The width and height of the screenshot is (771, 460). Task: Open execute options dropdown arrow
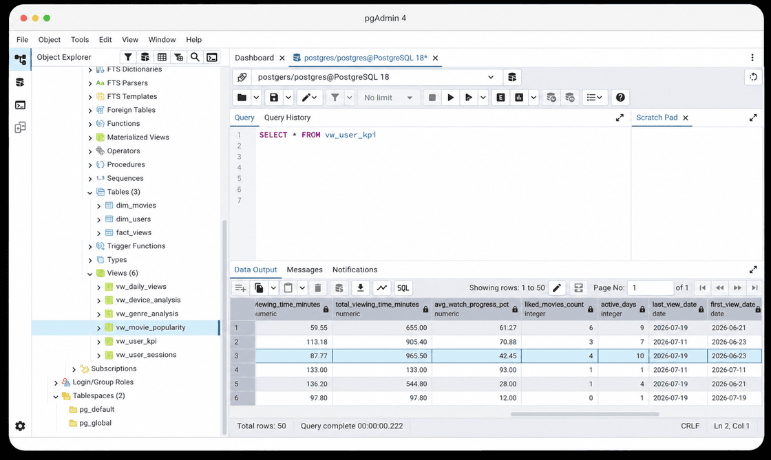(483, 97)
